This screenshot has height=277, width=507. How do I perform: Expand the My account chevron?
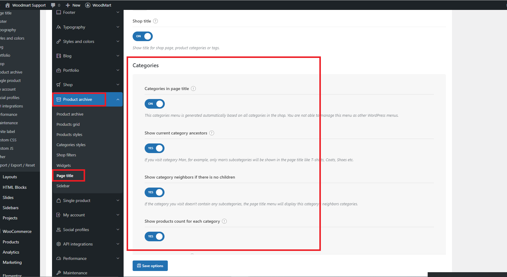tap(118, 215)
